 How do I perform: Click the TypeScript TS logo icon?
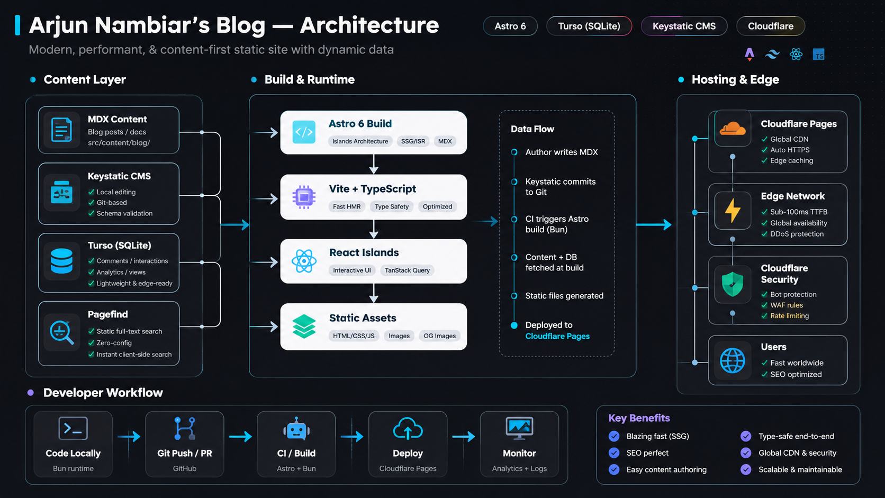(819, 55)
